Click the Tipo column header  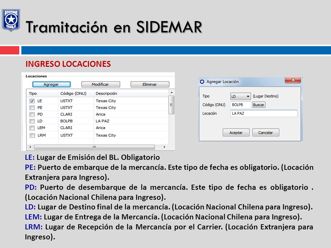tap(33, 93)
